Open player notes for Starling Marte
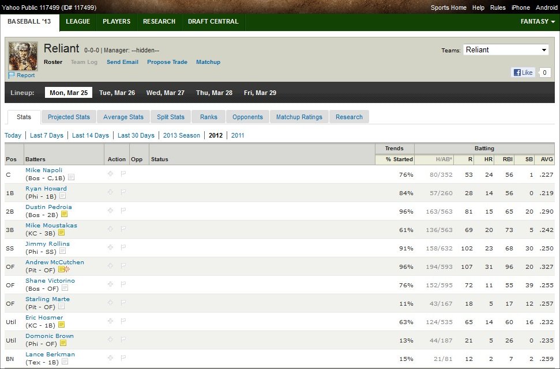Viewport: 560px width, 369px height. pos(62,306)
